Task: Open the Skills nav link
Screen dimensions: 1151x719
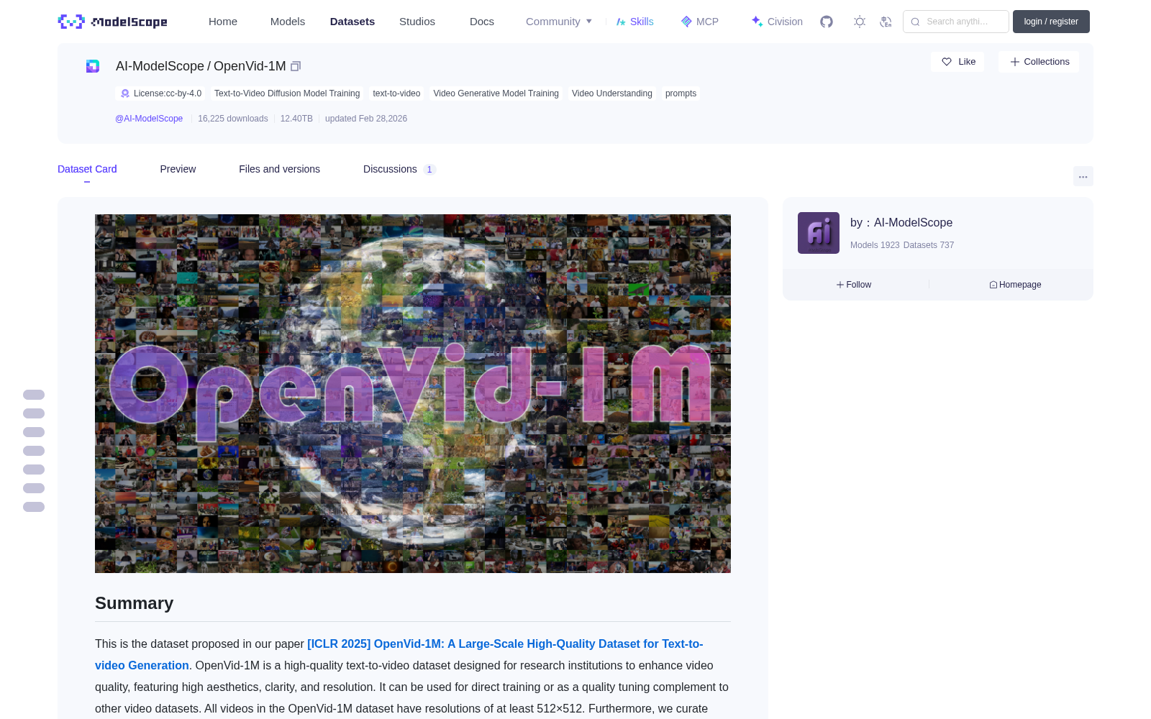Action: pyautogui.click(x=635, y=22)
